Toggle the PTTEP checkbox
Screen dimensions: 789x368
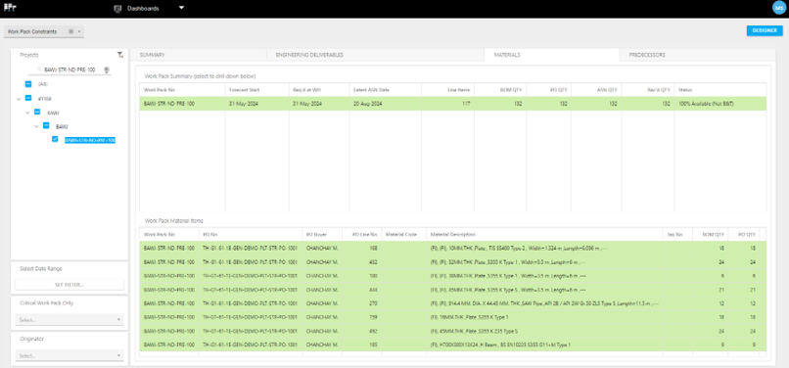click(x=28, y=99)
